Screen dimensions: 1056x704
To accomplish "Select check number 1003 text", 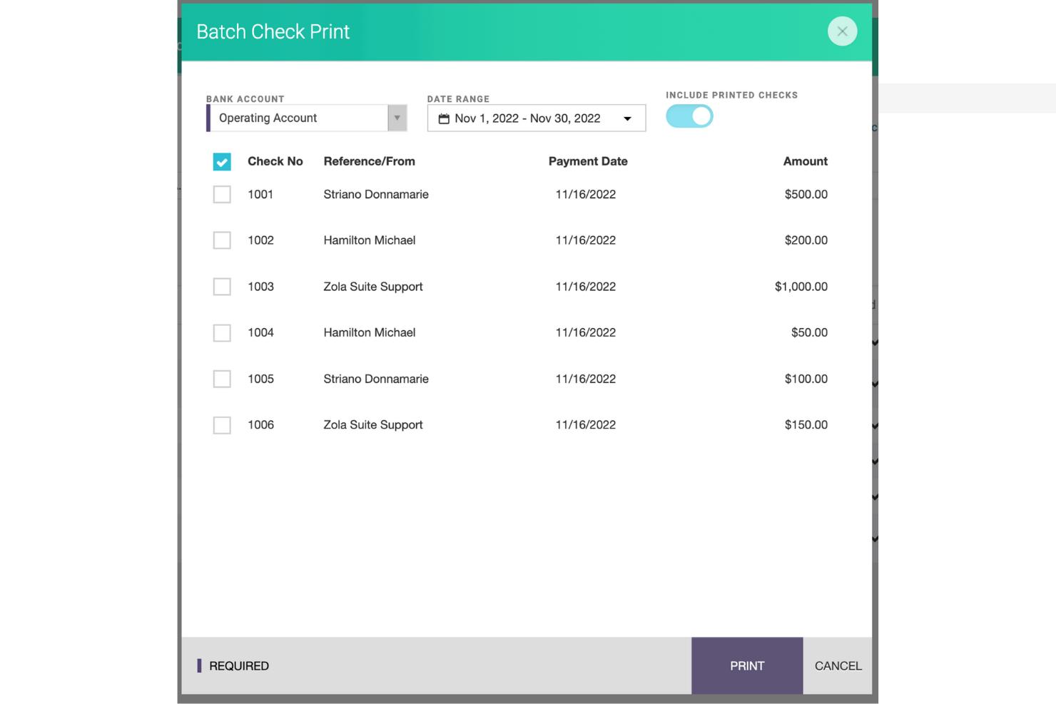I will 260,287.
